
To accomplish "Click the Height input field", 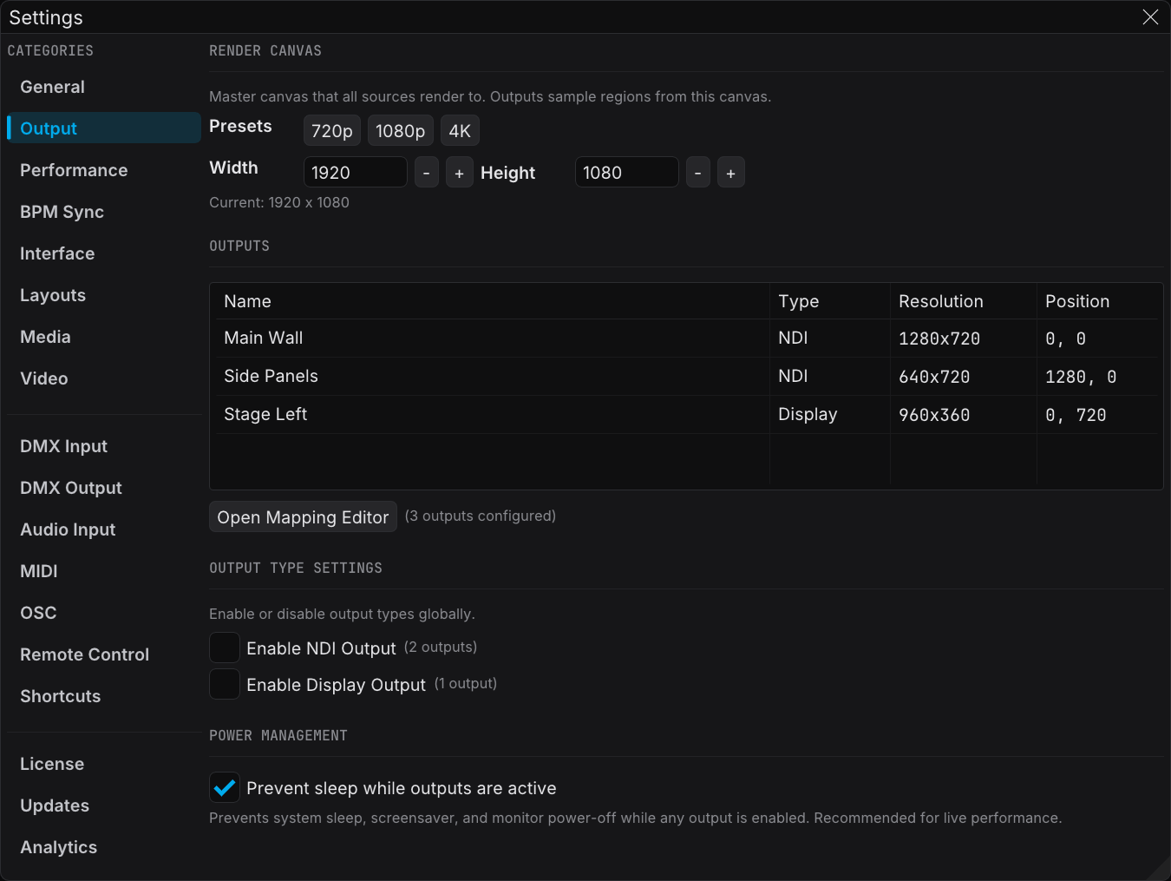I will tap(627, 172).
